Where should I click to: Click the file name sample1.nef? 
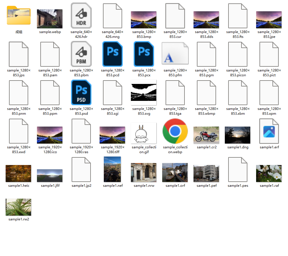click(113, 186)
